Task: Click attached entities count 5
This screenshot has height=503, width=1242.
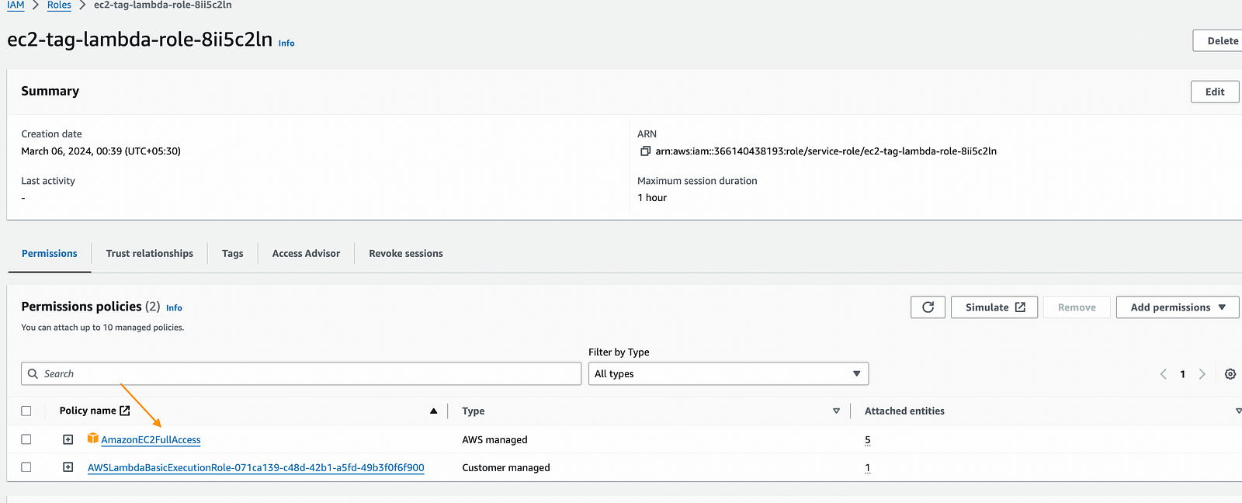Action: [x=868, y=440]
